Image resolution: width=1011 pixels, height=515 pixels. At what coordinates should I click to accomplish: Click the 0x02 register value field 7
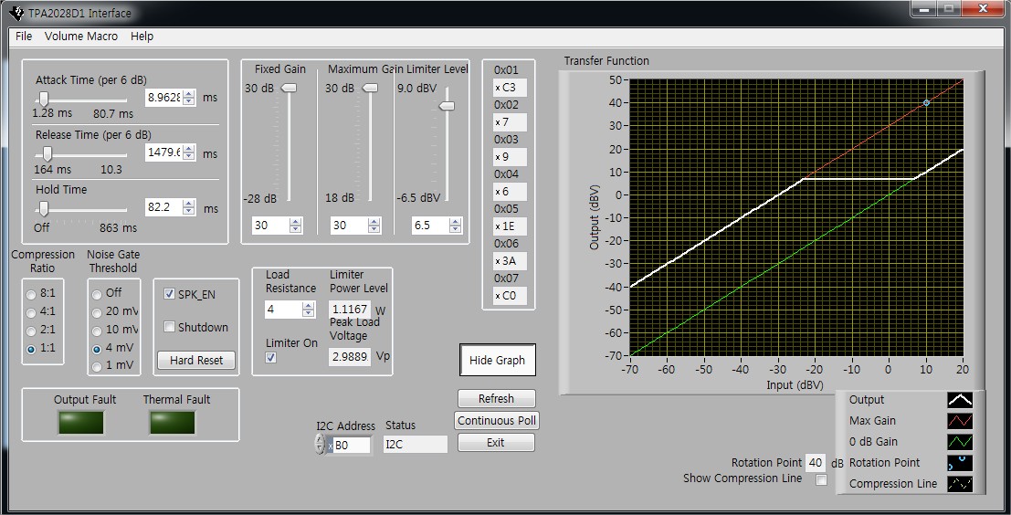510,121
